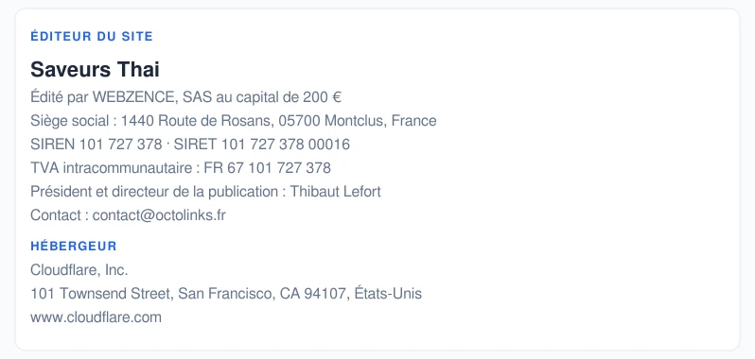The image size is (755, 359).
Task: Click the FR 67 VAT code
Action: coord(224,168)
